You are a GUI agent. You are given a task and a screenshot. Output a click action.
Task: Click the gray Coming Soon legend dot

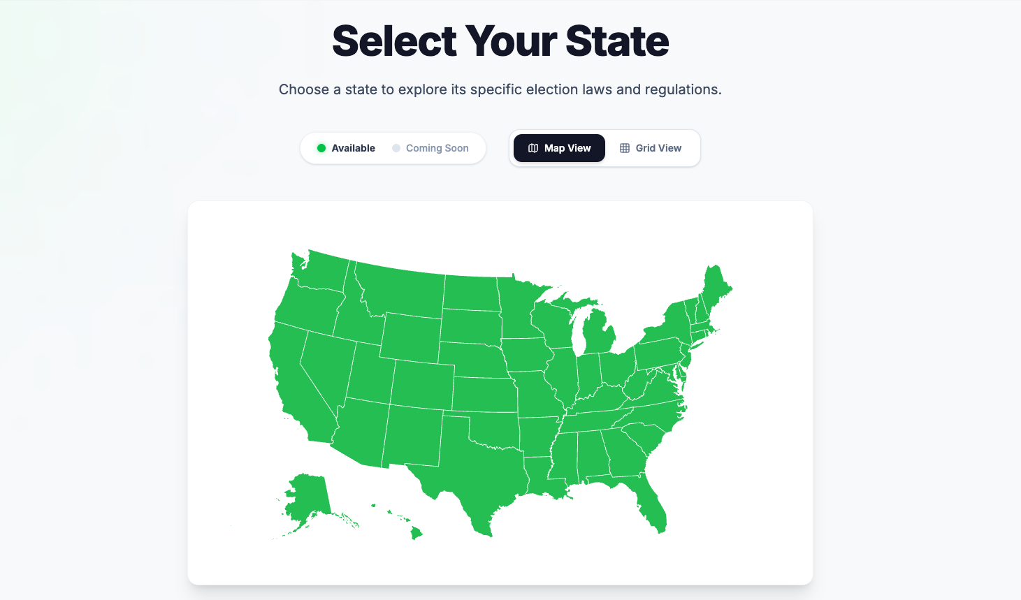(396, 148)
